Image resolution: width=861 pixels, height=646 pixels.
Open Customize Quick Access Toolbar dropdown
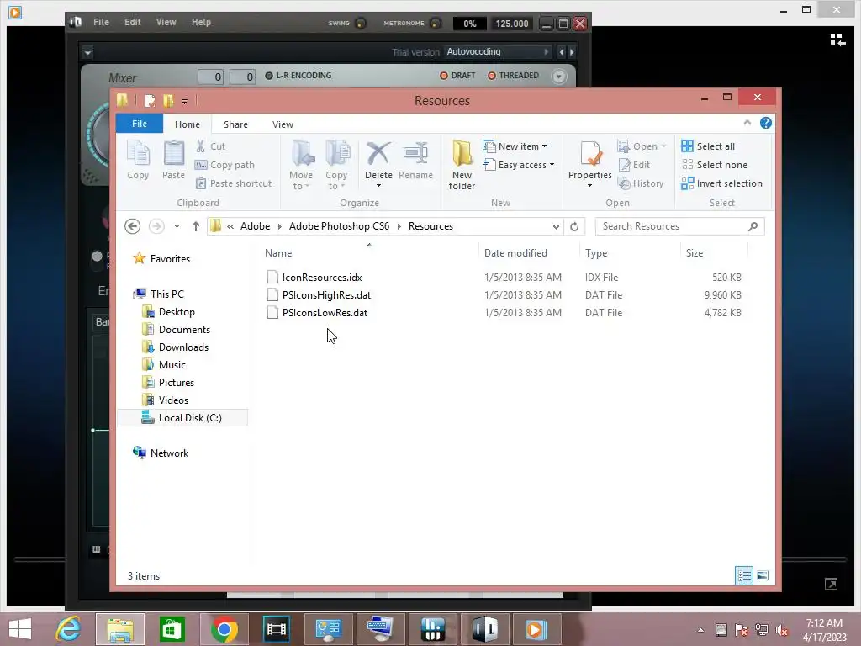pyautogui.click(x=184, y=101)
